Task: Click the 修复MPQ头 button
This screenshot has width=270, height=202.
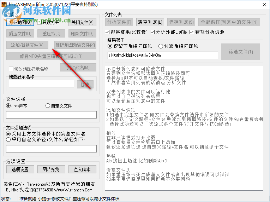Action: 51,56
